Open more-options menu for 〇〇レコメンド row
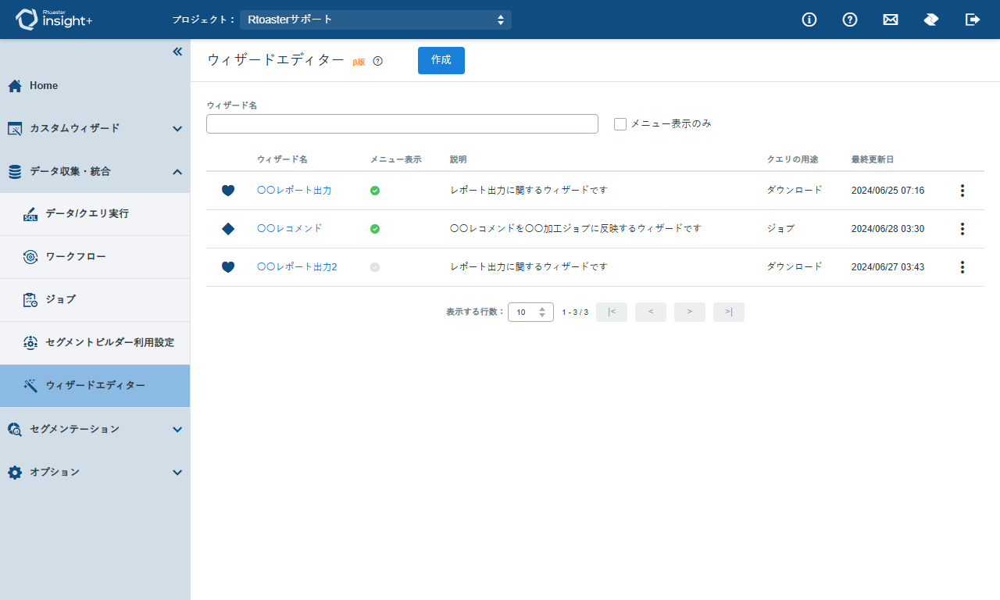1000x600 pixels. tap(962, 229)
